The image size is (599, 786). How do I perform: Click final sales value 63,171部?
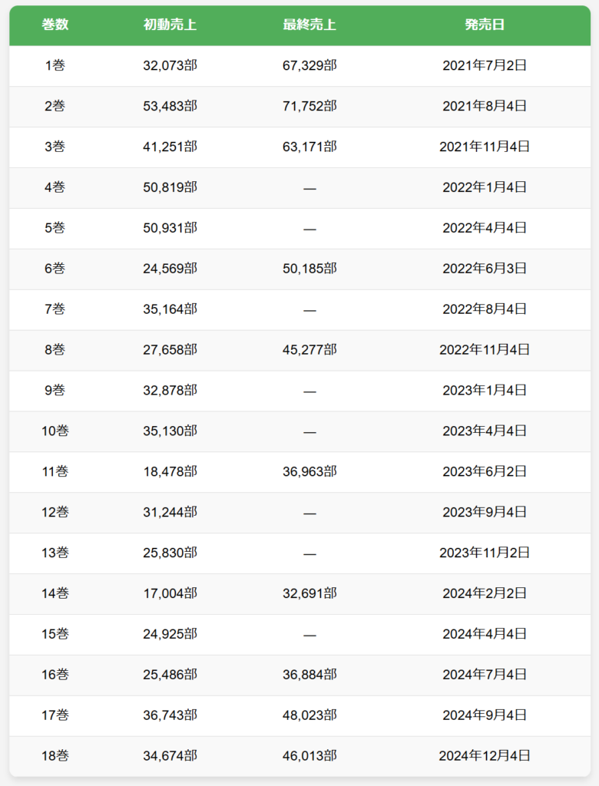coord(309,147)
